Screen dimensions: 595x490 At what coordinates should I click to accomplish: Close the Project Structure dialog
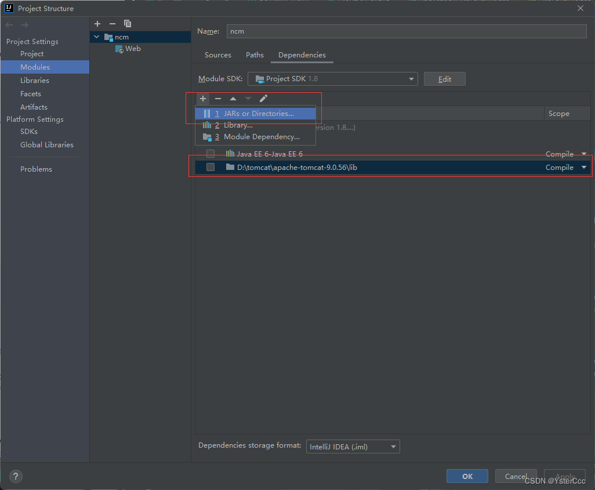coord(580,8)
